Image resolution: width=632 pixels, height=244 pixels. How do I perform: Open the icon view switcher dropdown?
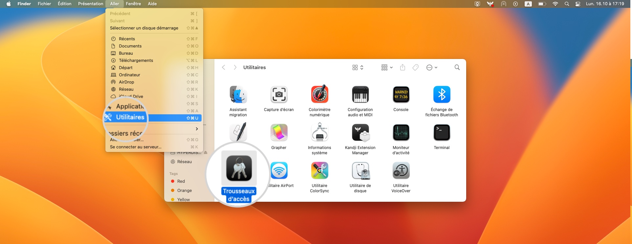358,67
